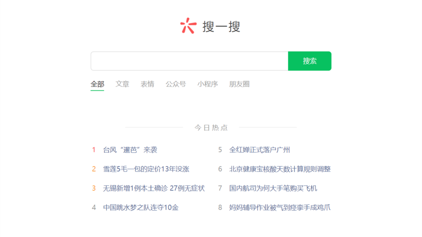Open the 国内航司为何大手笔购买飞机 topic

tap(273, 188)
